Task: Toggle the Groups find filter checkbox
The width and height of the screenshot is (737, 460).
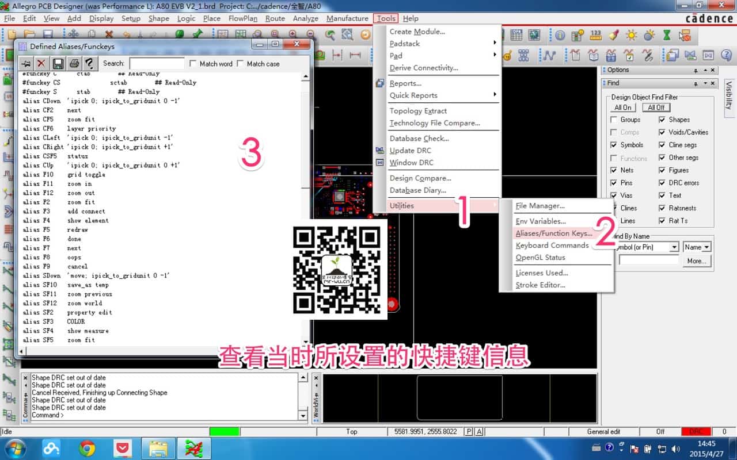Action: [x=614, y=120]
